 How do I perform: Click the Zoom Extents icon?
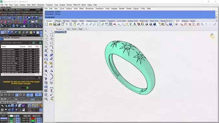click(98, 24)
